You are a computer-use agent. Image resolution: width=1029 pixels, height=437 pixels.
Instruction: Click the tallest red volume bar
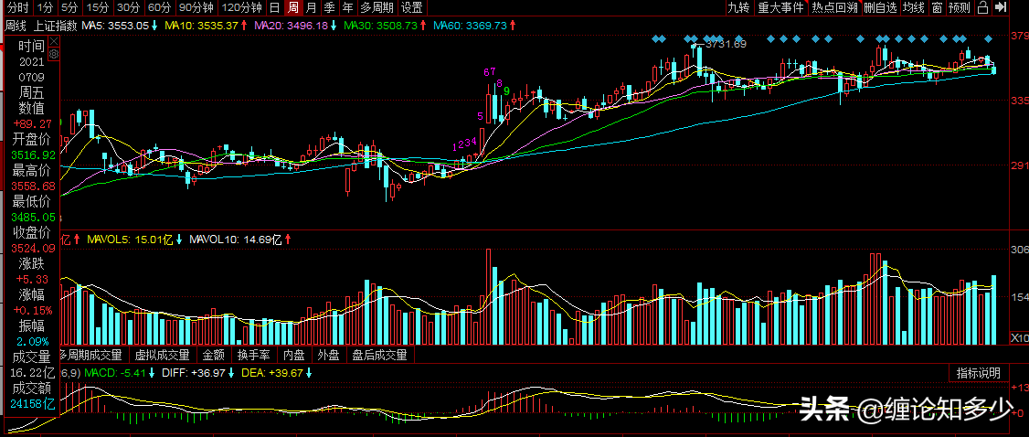click(x=488, y=296)
